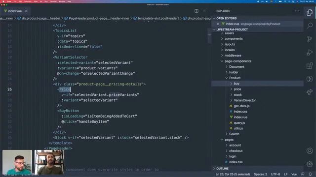Expand the checkout folder
This screenshot has width=316, height=177.
[236, 151]
